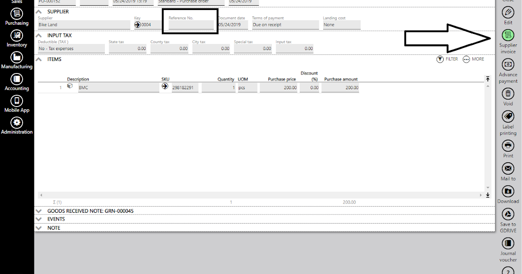The width and height of the screenshot is (522, 274).
Task: Click the Download icon
Action: (508, 191)
